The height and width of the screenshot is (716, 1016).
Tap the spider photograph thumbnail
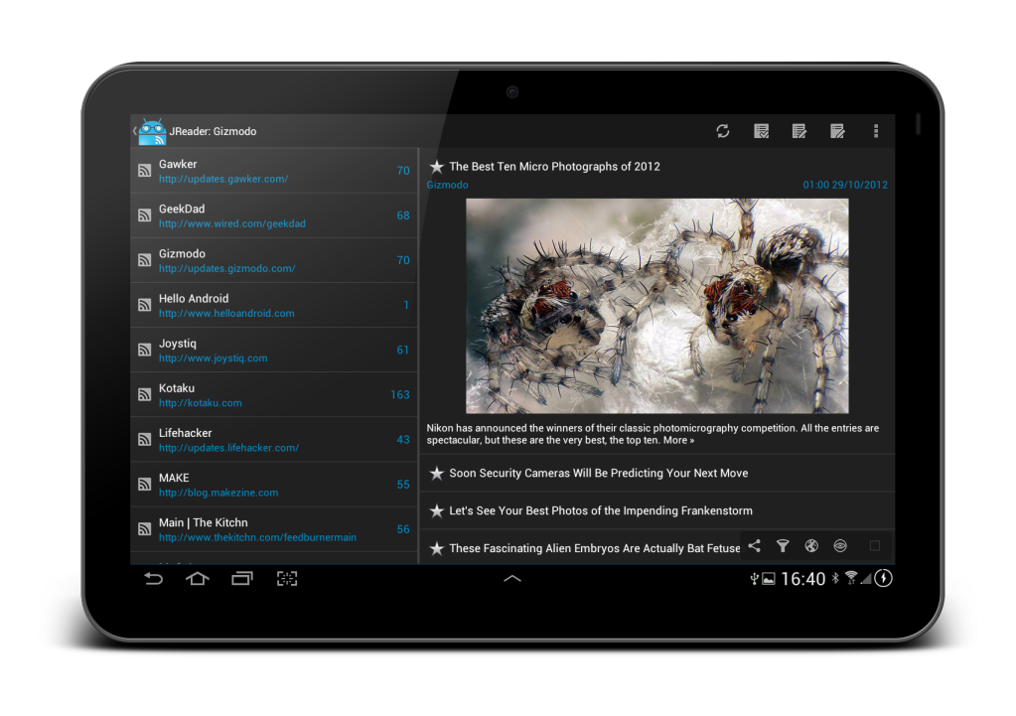[x=657, y=306]
